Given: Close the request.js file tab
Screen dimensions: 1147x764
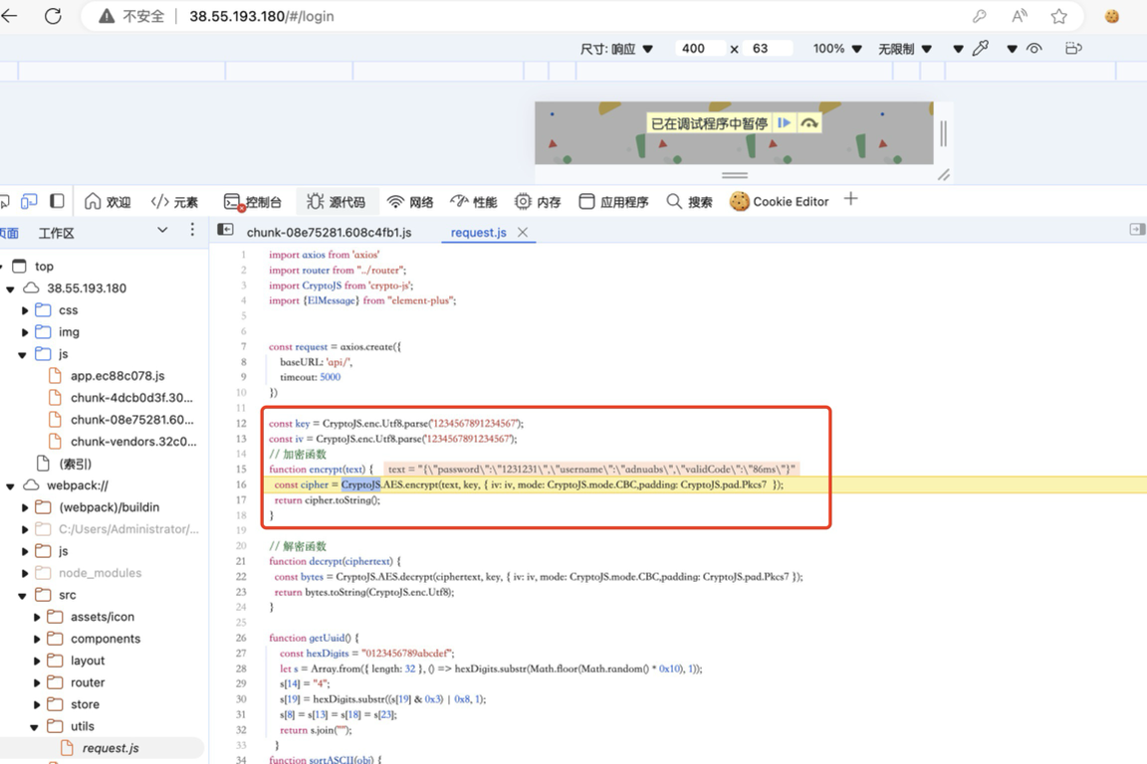Looking at the screenshot, I should pyautogui.click(x=522, y=233).
